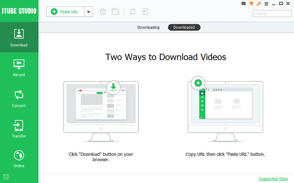Viewport: 294px width, 183px height.
Task: Open the Convert section in sidebar
Action: click(19, 98)
